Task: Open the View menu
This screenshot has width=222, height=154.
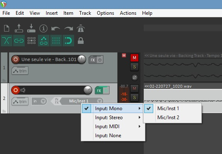Action: (35, 13)
